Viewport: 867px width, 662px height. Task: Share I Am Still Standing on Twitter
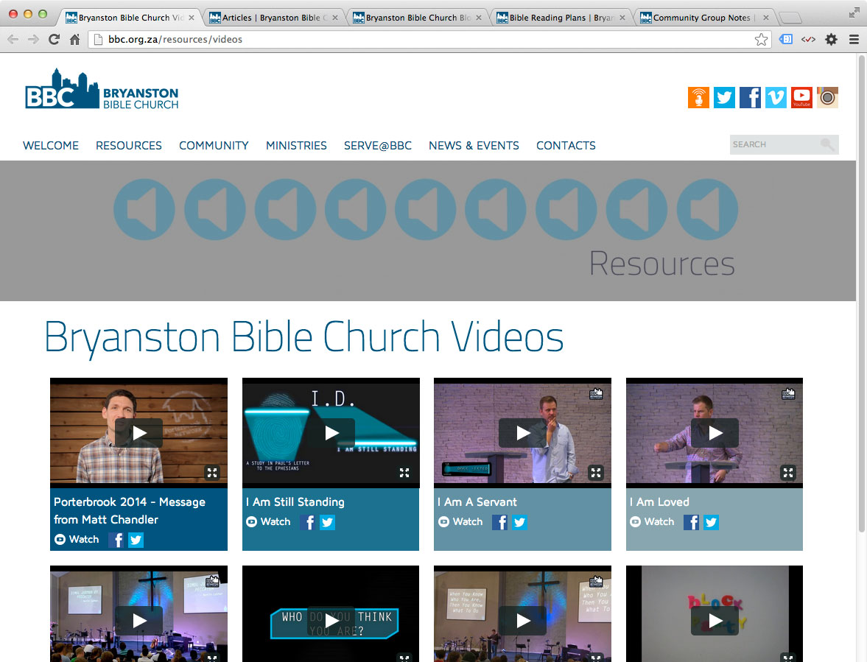point(327,522)
